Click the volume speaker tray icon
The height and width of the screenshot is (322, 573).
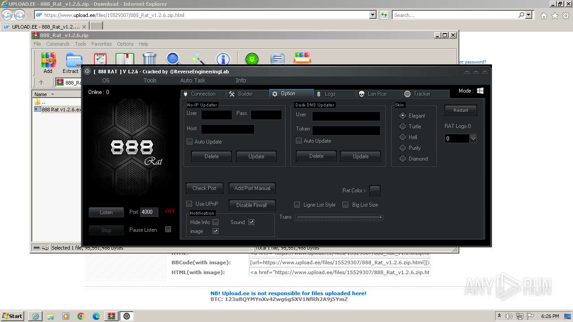509,316
